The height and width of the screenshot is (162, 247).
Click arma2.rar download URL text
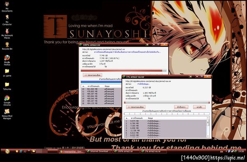[104, 49]
